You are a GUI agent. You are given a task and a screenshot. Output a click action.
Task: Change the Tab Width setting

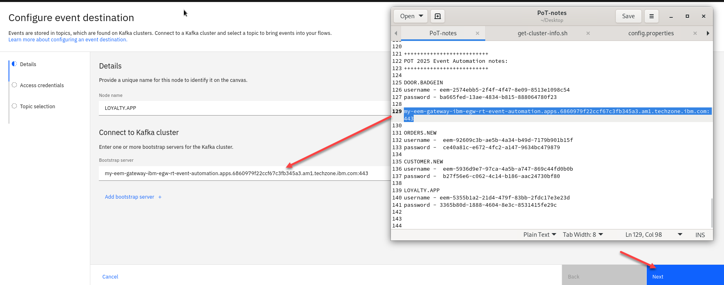[x=582, y=235]
